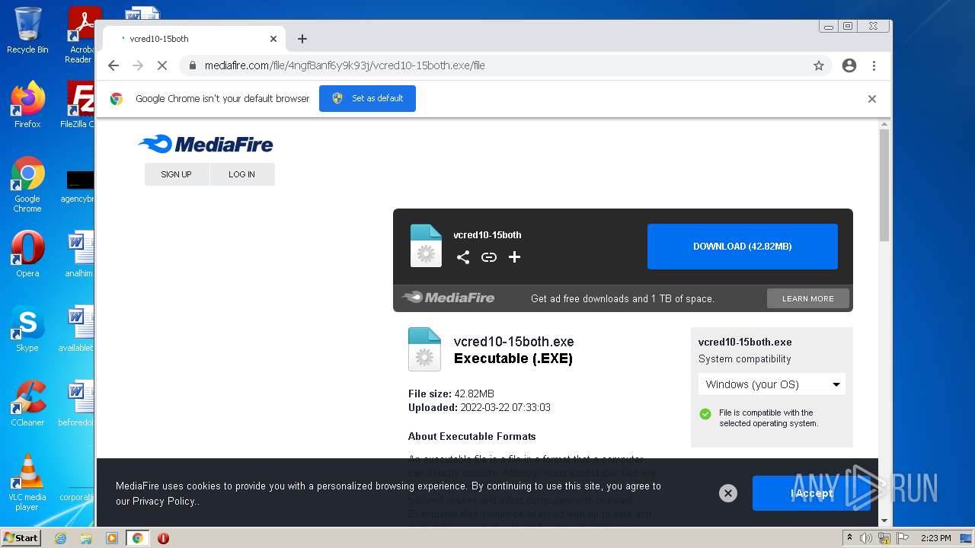Select the Opera desktop shortcut

click(x=27, y=254)
